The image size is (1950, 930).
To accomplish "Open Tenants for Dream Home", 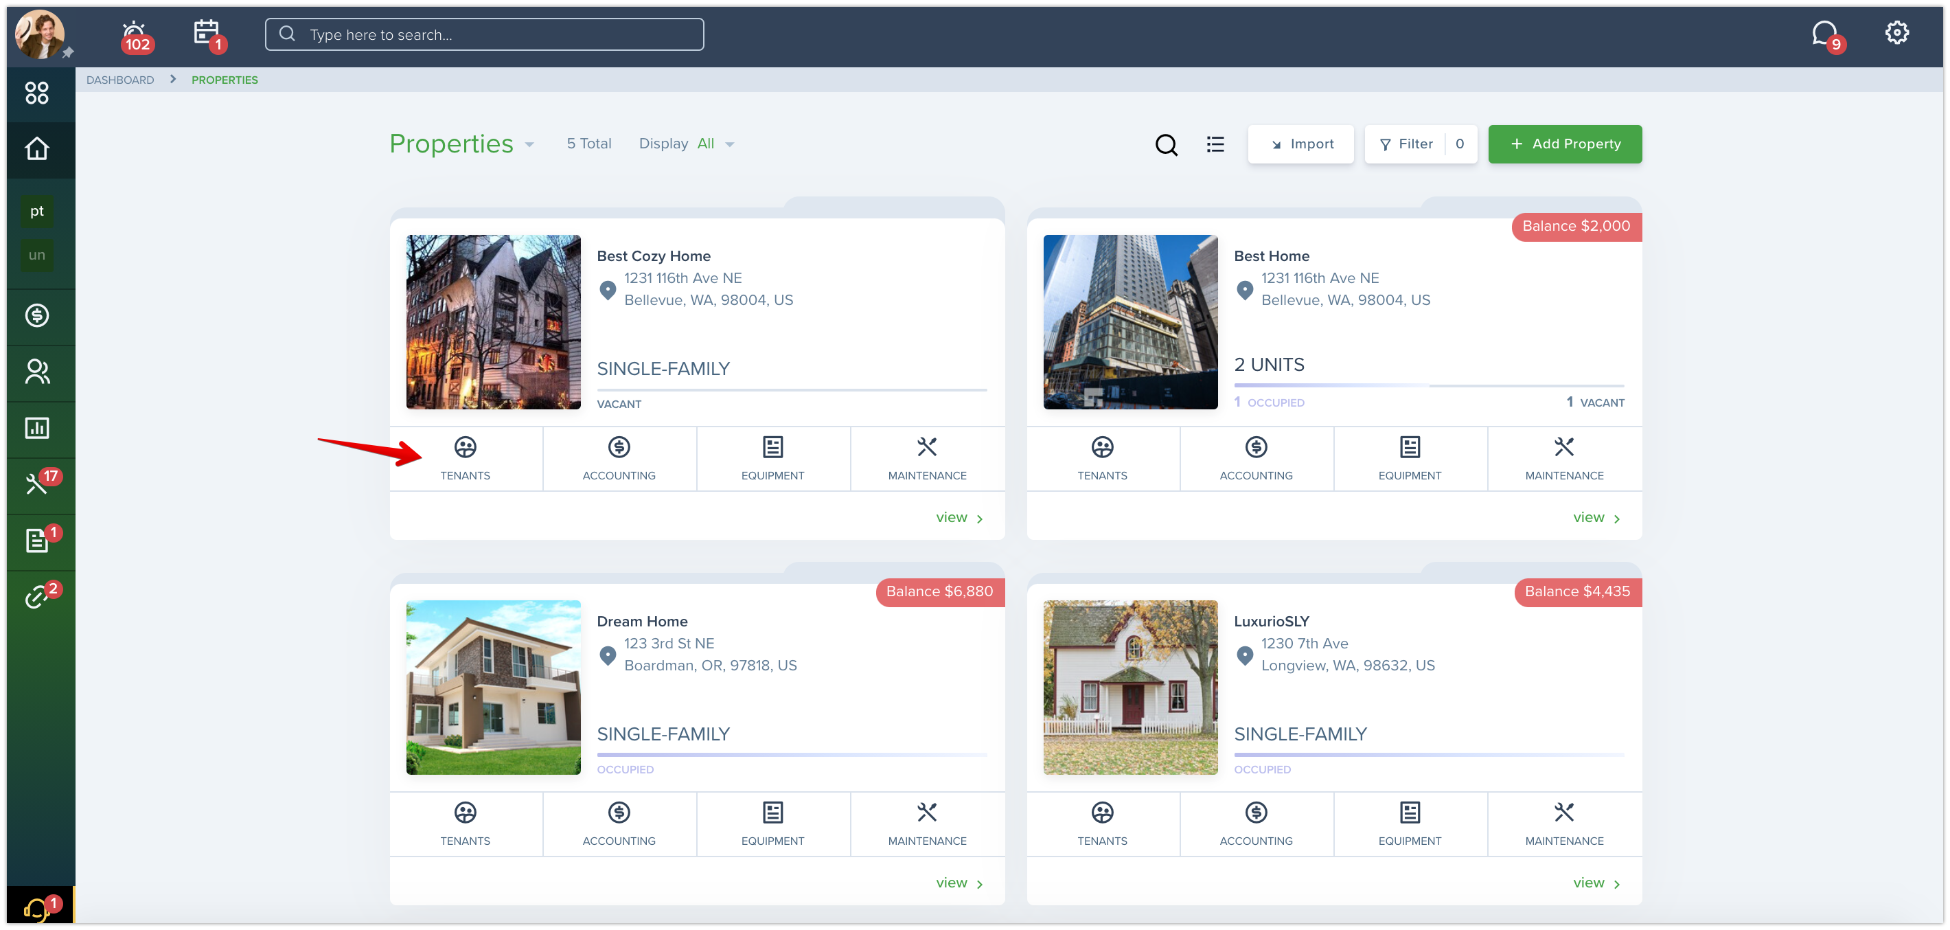I will tap(466, 825).
